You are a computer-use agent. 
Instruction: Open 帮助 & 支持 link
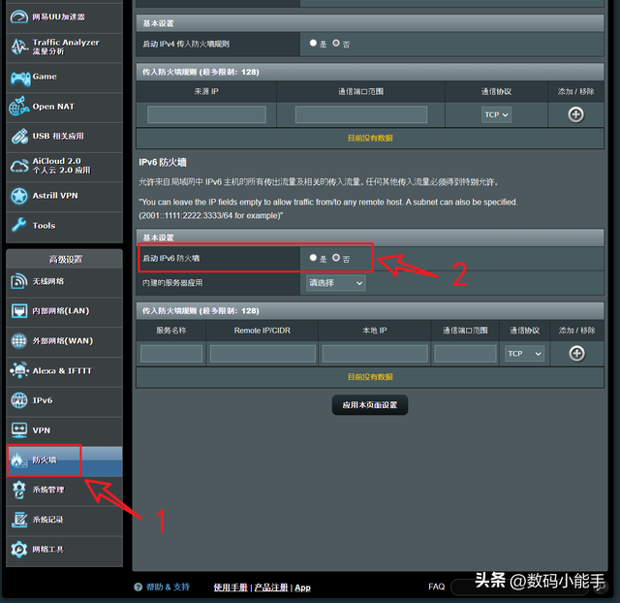coord(168,587)
